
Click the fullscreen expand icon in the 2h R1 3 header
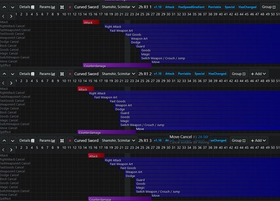(62, 140)
